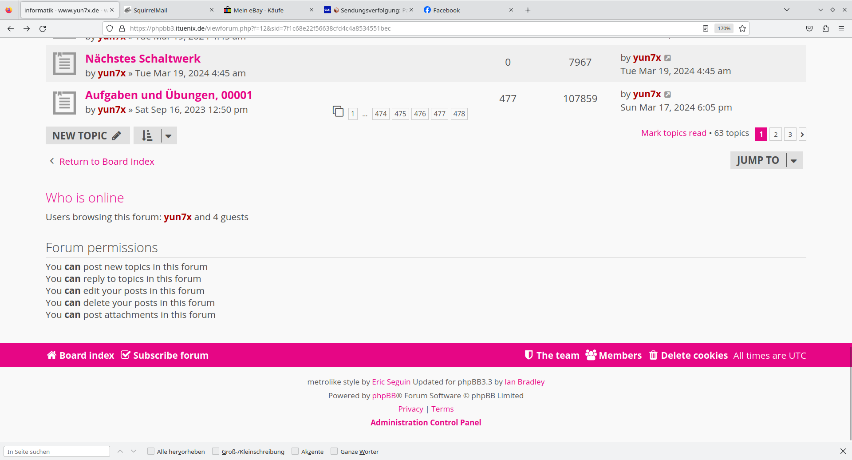Open the list all tabs chevron

coord(786,10)
